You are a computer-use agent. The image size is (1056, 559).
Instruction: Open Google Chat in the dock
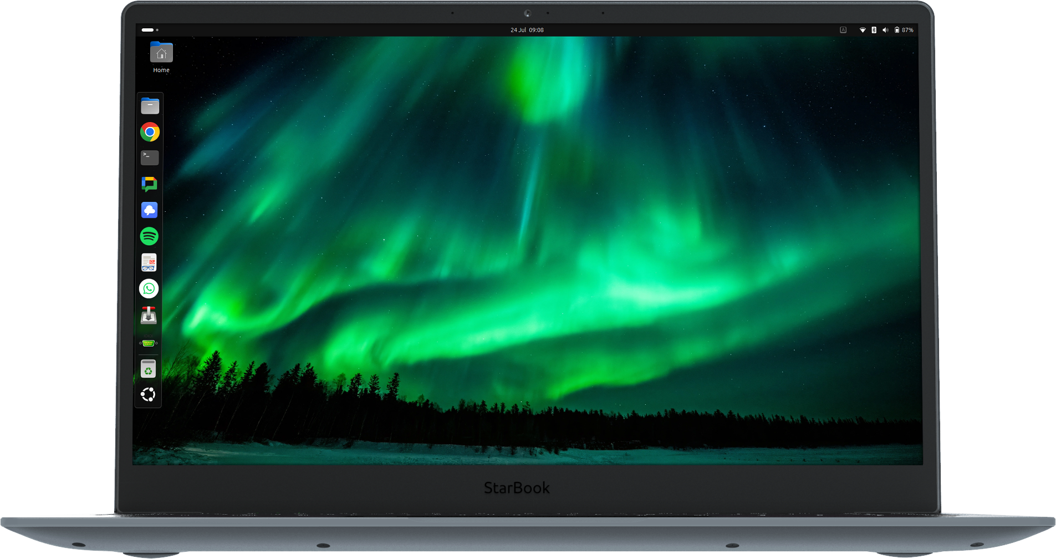point(149,184)
